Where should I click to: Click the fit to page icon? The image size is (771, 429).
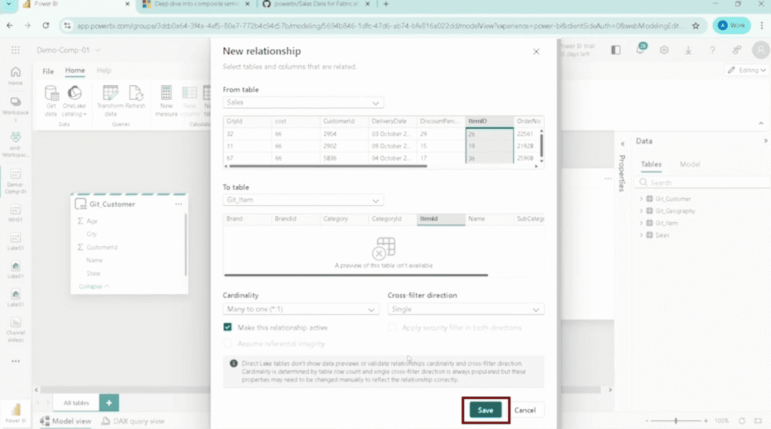click(x=757, y=421)
